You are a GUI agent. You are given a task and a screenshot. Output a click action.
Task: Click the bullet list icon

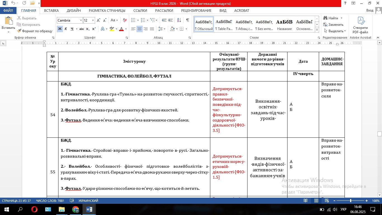pyautogui.click(x=133, y=20)
